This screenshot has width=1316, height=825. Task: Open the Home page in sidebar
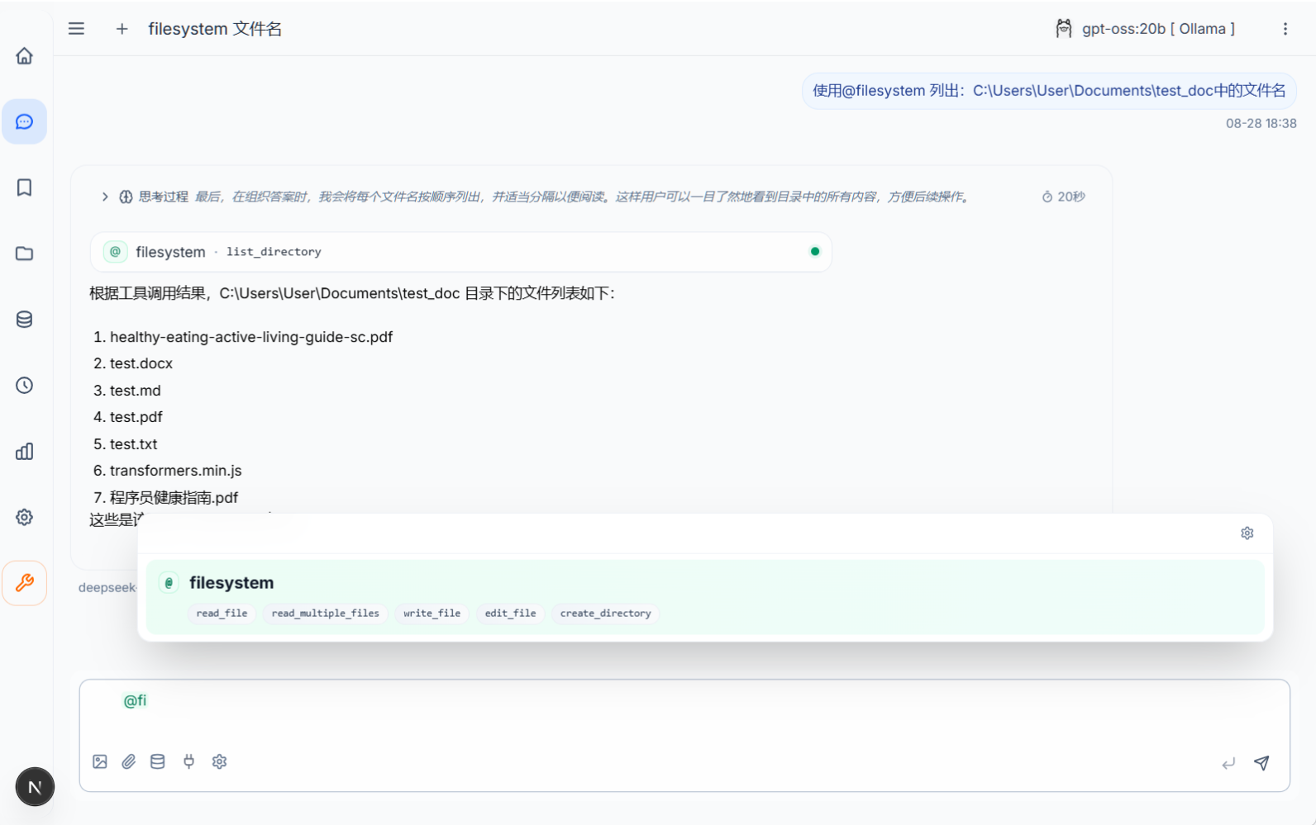[25, 56]
